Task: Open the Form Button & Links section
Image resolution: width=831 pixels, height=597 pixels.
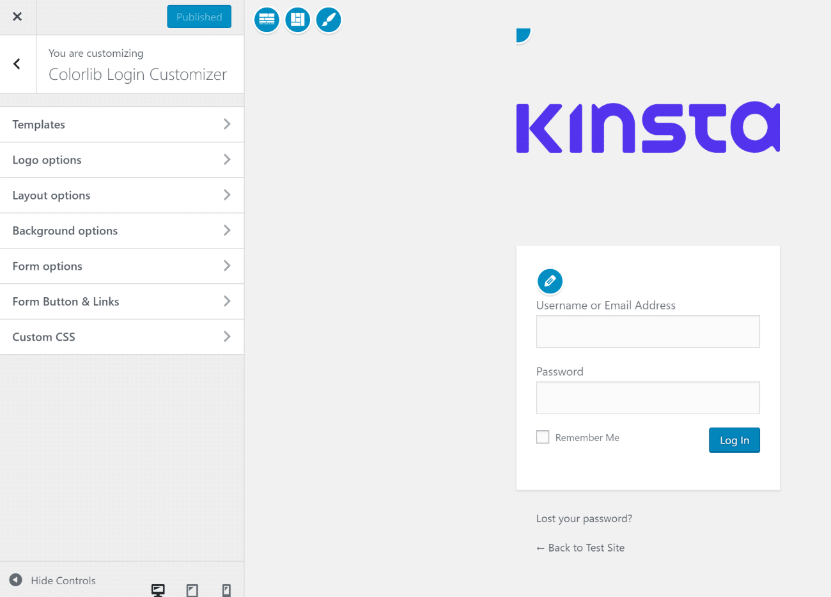Action: (122, 302)
